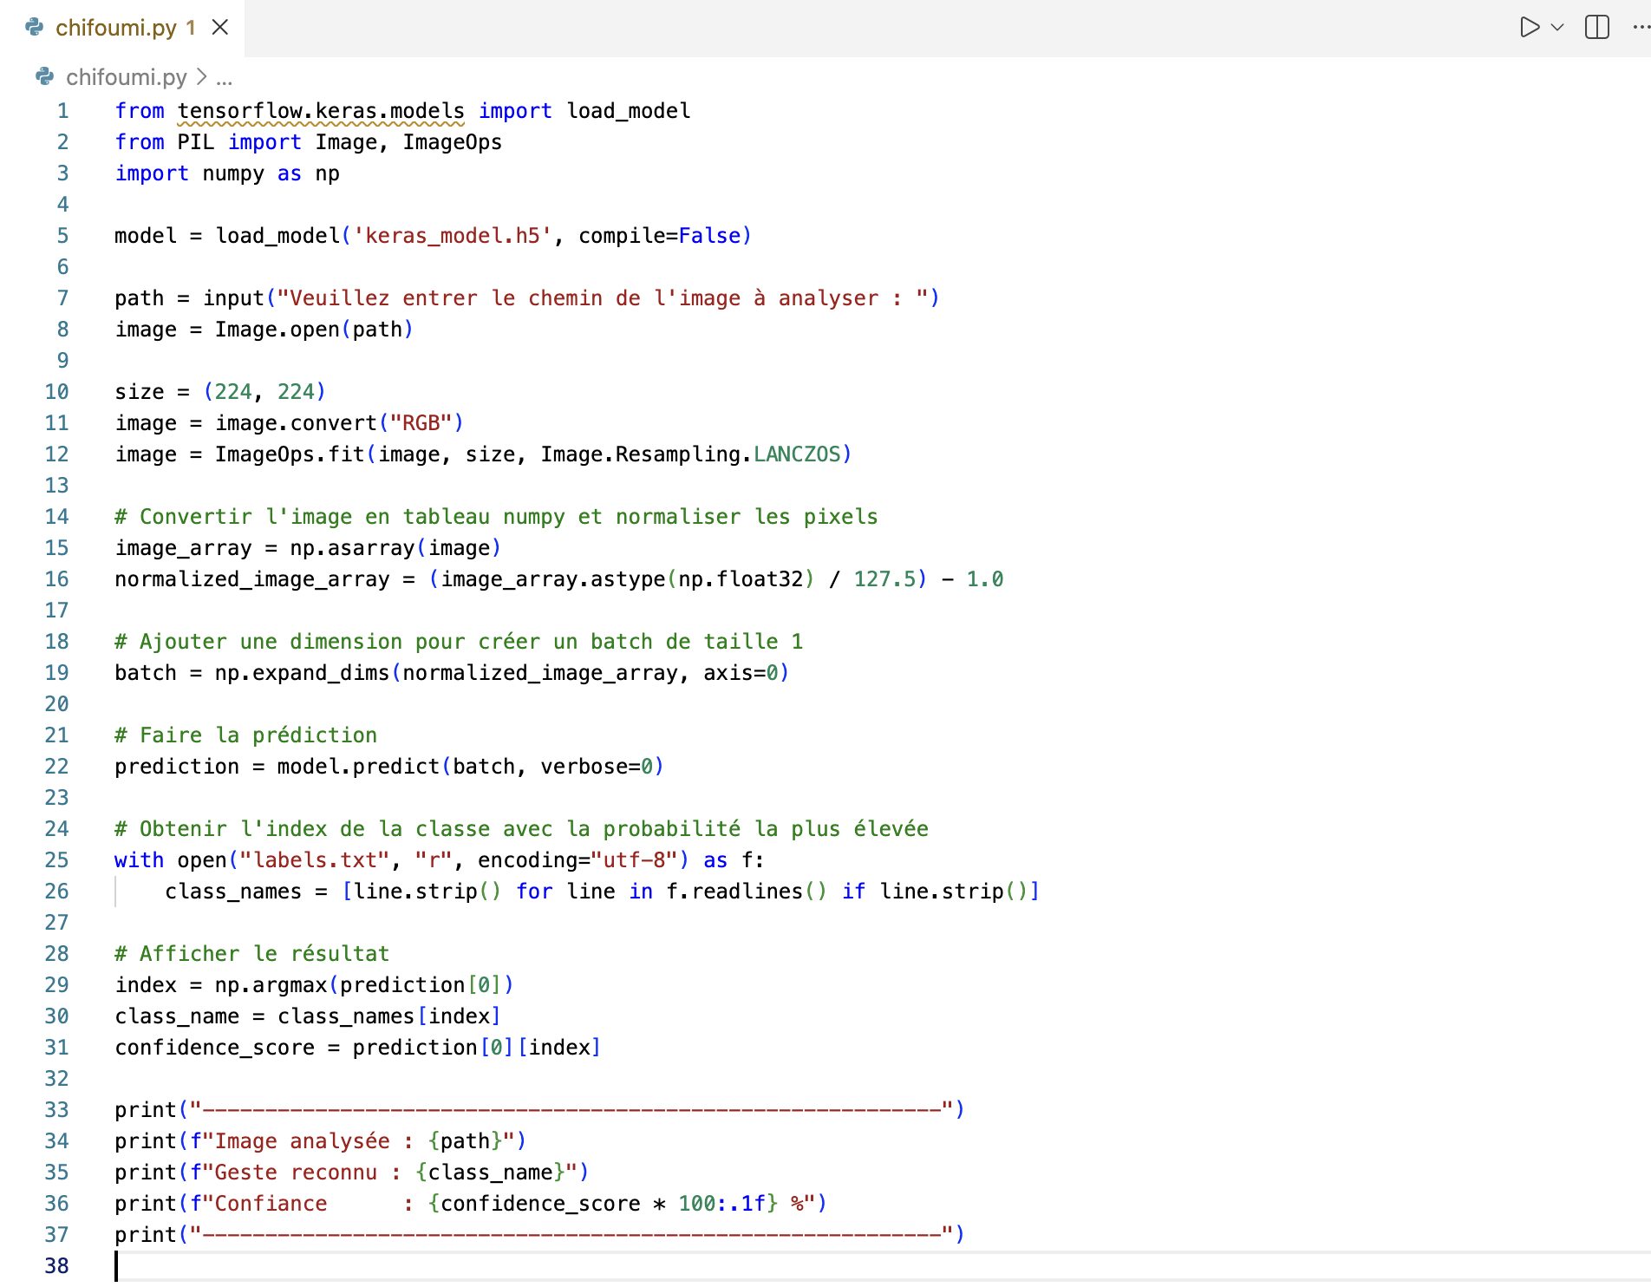The width and height of the screenshot is (1651, 1287).
Task: Place cursor in the 'keras_model.h5' string
Action: (452, 236)
